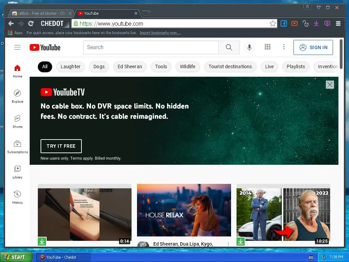This screenshot has width=349, height=262.
Task: Open the purple downloads toolbar icon
Action: pyautogui.click(x=316, y=24)
